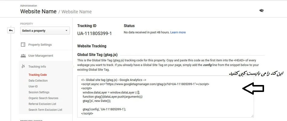This screenshot has height=121, width=287.
Task: Click inside the gtag.js code box
Action: [165, 97]
